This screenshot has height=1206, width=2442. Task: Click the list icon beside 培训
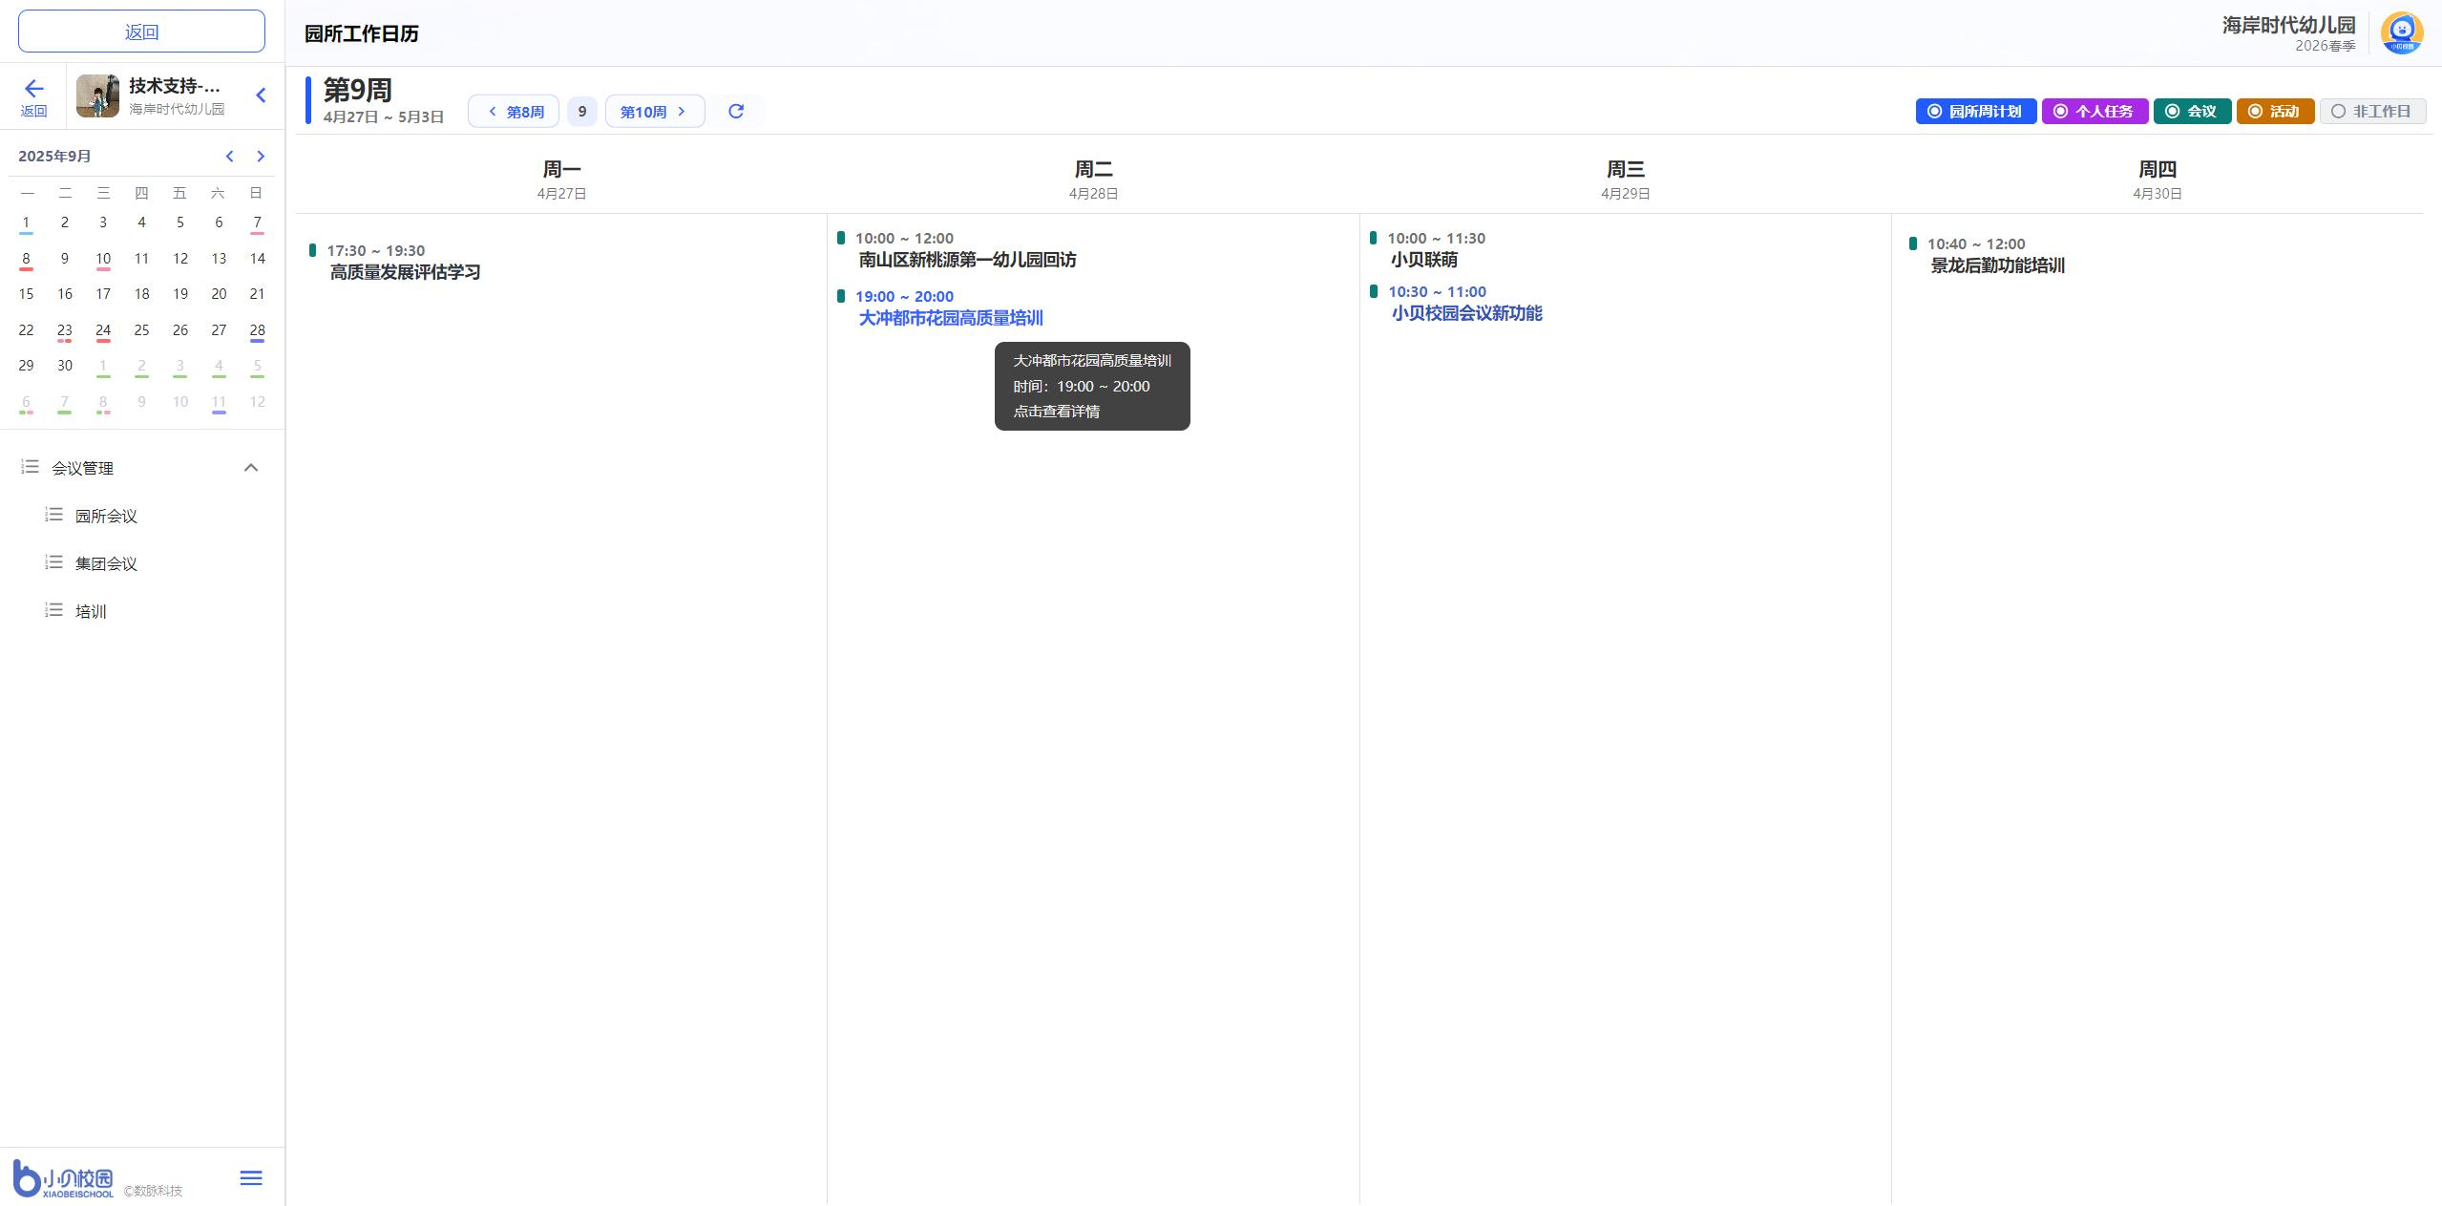click(x=54, y=611)
